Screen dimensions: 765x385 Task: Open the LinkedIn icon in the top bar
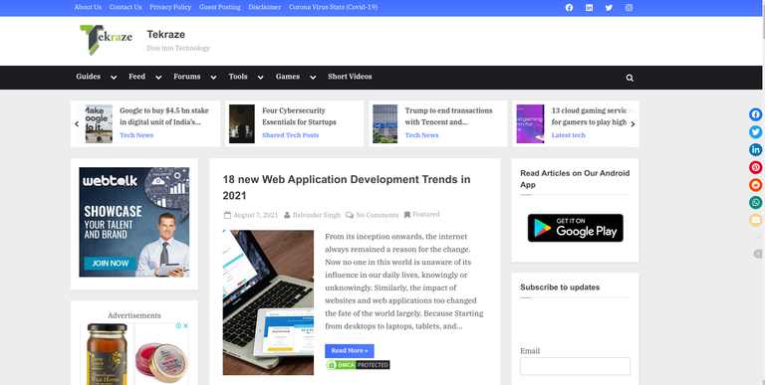(x=589, y=7)
